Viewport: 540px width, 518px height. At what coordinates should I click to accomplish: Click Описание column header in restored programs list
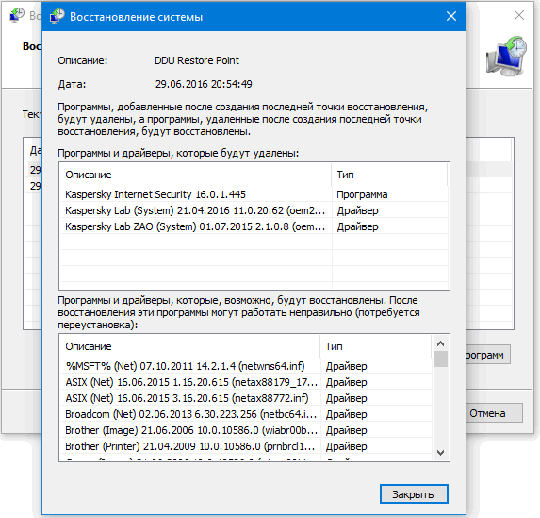click(x=190, y=346)
